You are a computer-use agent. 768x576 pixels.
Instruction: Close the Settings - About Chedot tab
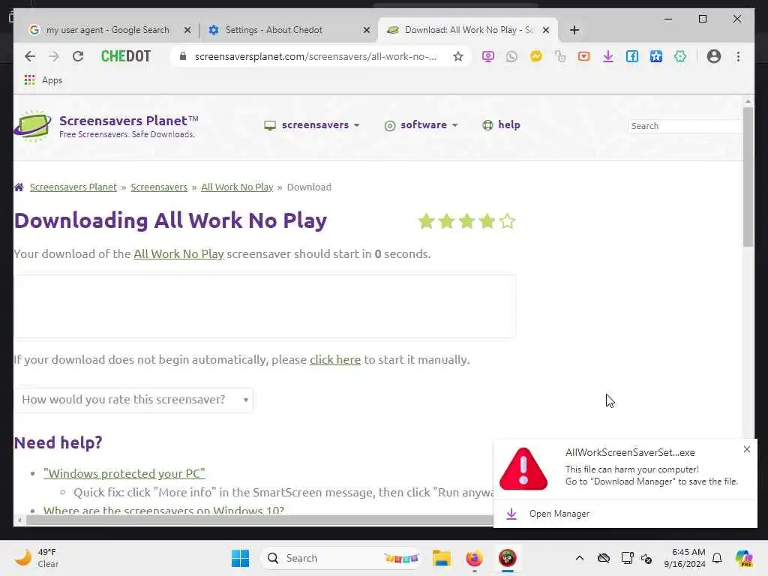click(x=366, y=30)
